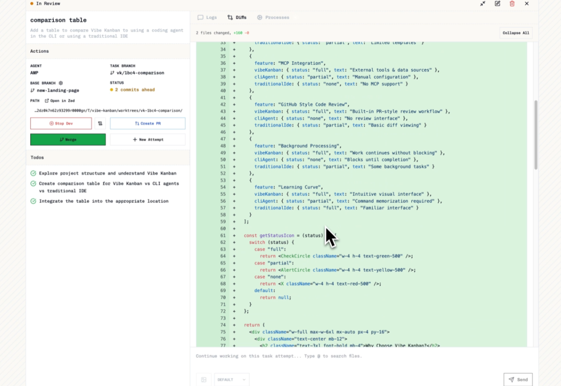
Task: Click the task description text under the title
Action: (x=106, y=33)
